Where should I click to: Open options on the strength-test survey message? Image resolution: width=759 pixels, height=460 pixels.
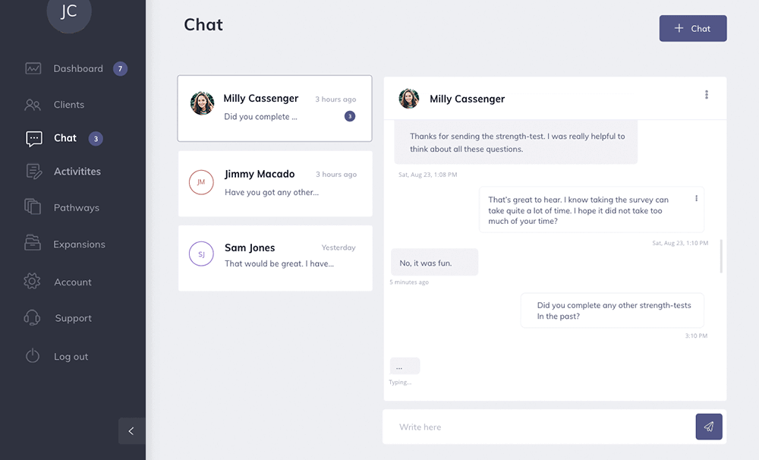click(696, 197)
